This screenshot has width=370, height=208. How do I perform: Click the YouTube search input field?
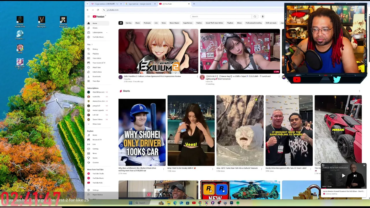tap(221, 16)
